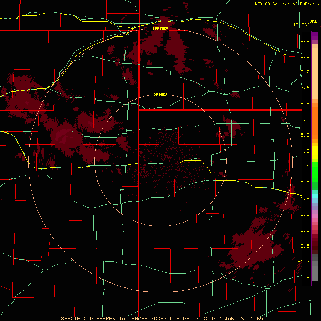Click the 3.4 value on the color scale

[305, 167]
